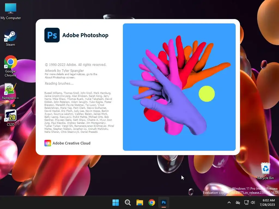Click the 'Reading brushes...' status text

tap(59, 83)
